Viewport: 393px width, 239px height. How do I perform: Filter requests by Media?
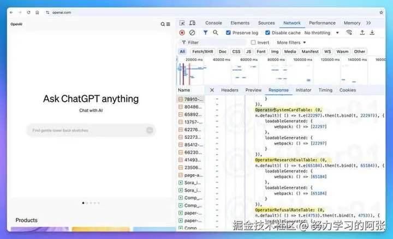coord(290,52)
